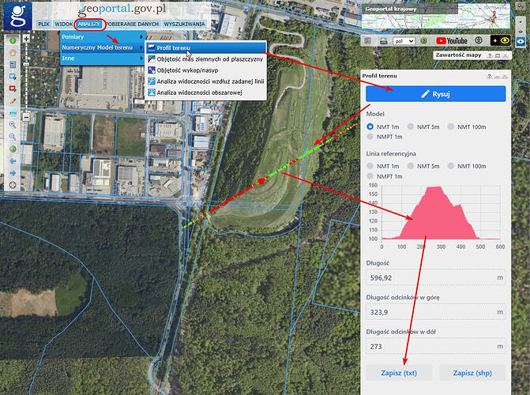This screenshot has height=395, width=530.
Task: Click the Profil terenu menu item icon
Action: 152,47
